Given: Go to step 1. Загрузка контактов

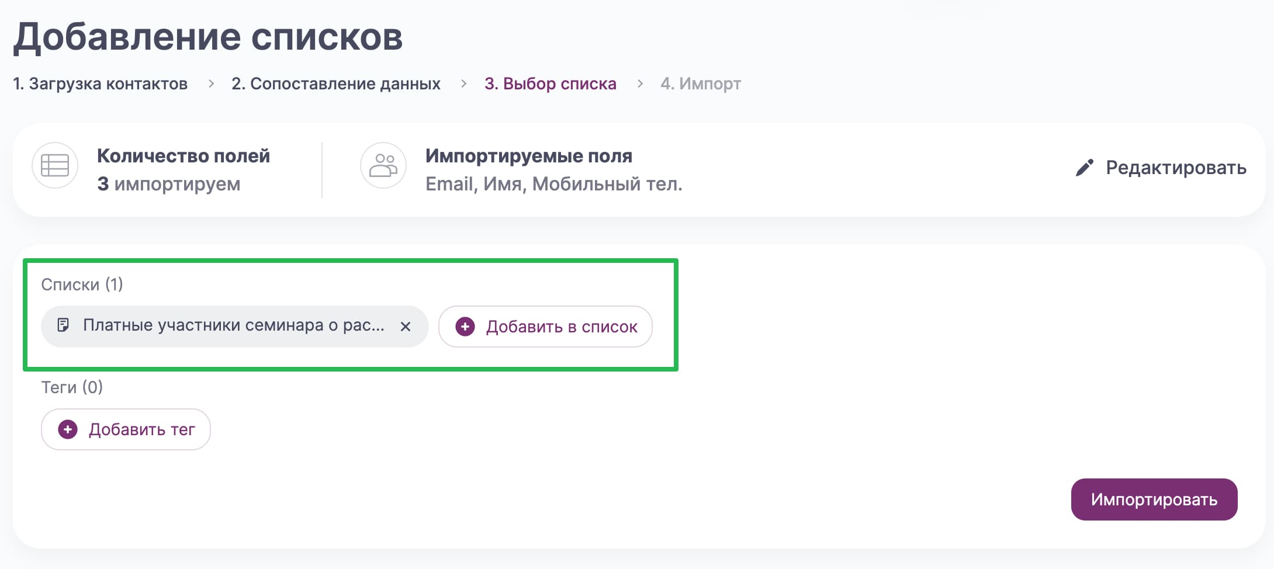Looking at the screenshot, I should (x=101, y=84).
